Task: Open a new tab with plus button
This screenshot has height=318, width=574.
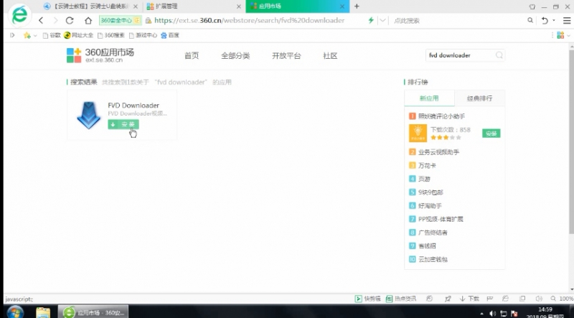Action: [357, 6]
